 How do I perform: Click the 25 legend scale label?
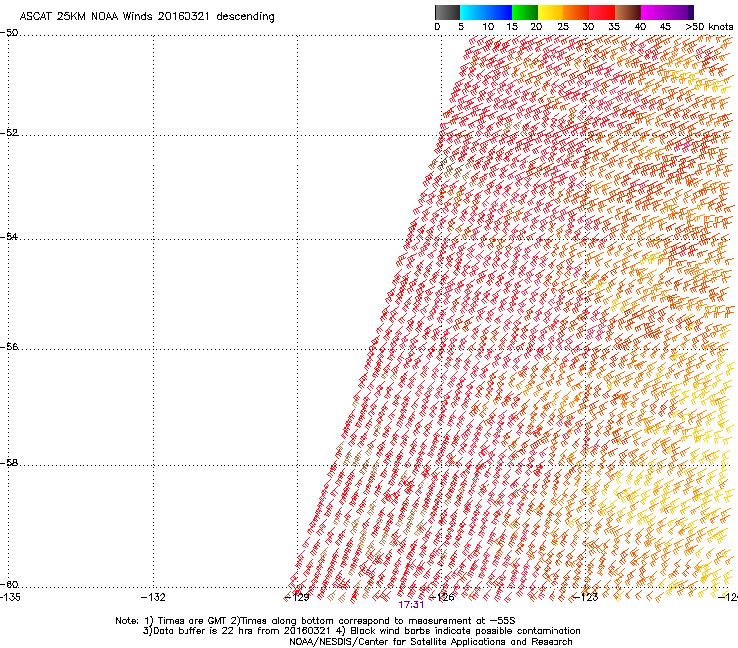pos(563,27)
